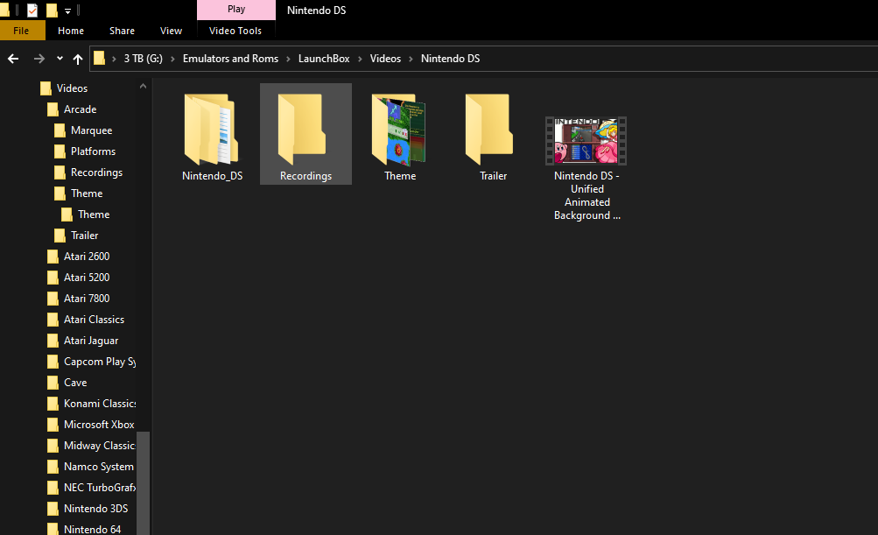Click the 3 TB (G:) breadcrumb
The image size is (878, 535).
[144, 59]
